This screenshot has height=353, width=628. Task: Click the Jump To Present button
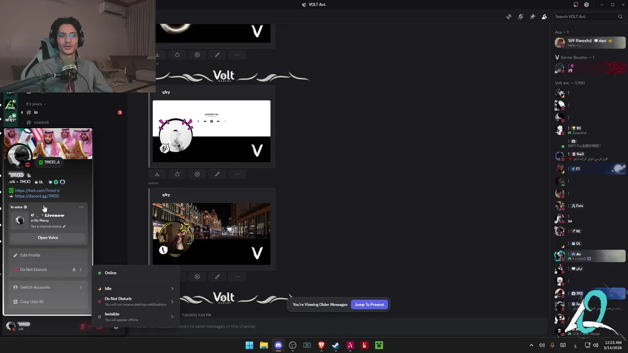[369, 304]
